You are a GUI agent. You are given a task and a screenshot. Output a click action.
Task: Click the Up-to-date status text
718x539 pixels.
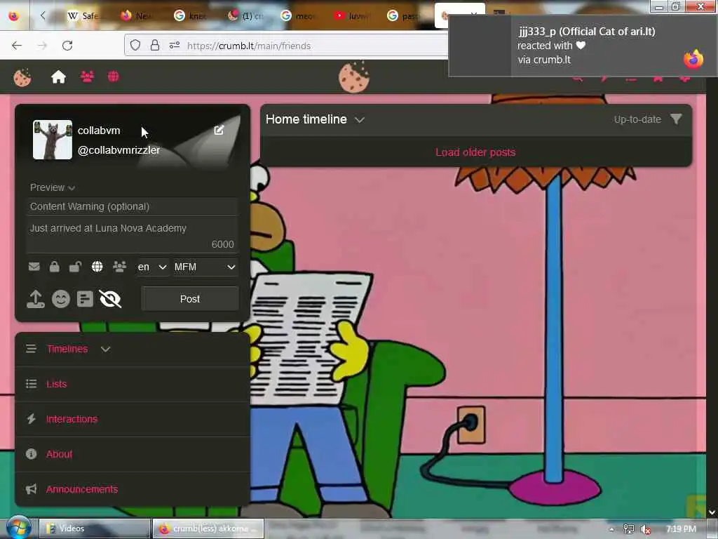tap(637, 119)
